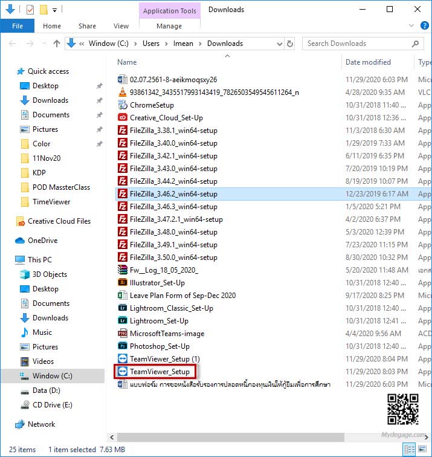Expand the chevron after Users in the path
This screenshot has height=457, width=432.
(166, 44)
